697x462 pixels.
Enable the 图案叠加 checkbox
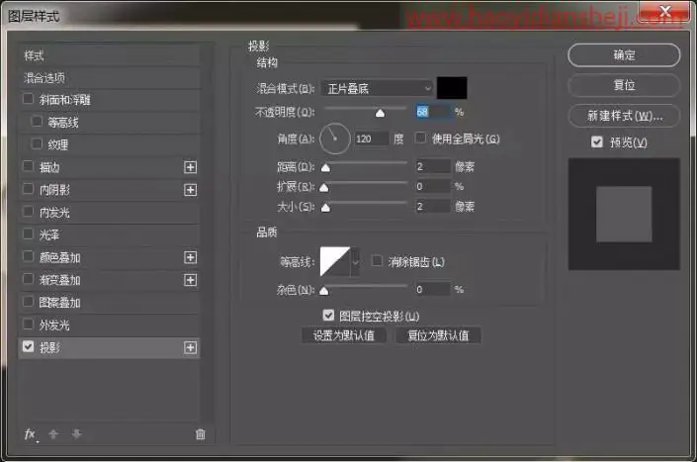(x=28, y=302)
